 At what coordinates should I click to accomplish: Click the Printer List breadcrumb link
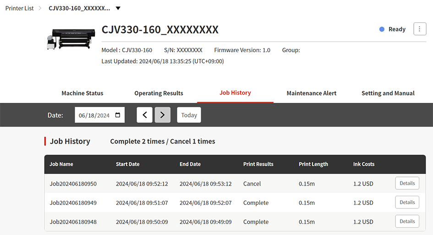coord(20,8)
